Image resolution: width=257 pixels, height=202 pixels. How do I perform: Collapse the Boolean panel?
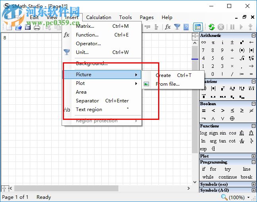click(253, 104)
